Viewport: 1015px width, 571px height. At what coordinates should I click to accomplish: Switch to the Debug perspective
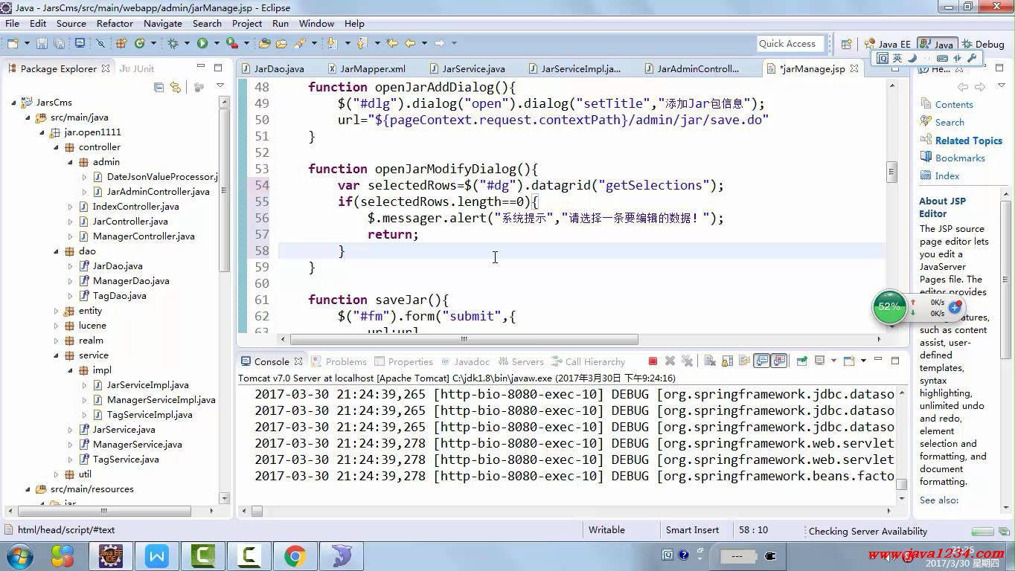click(982, 44)
